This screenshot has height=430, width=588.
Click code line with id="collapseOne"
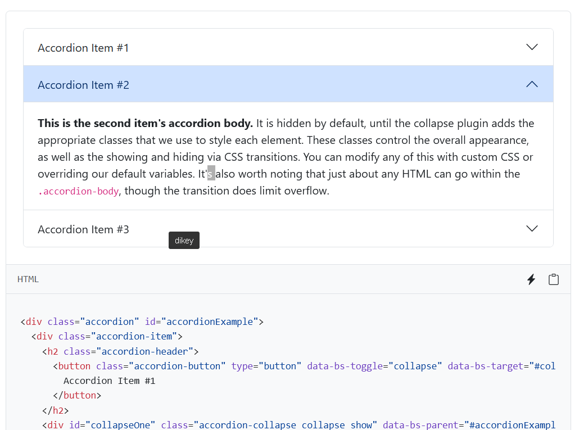(x=298, y=425)
